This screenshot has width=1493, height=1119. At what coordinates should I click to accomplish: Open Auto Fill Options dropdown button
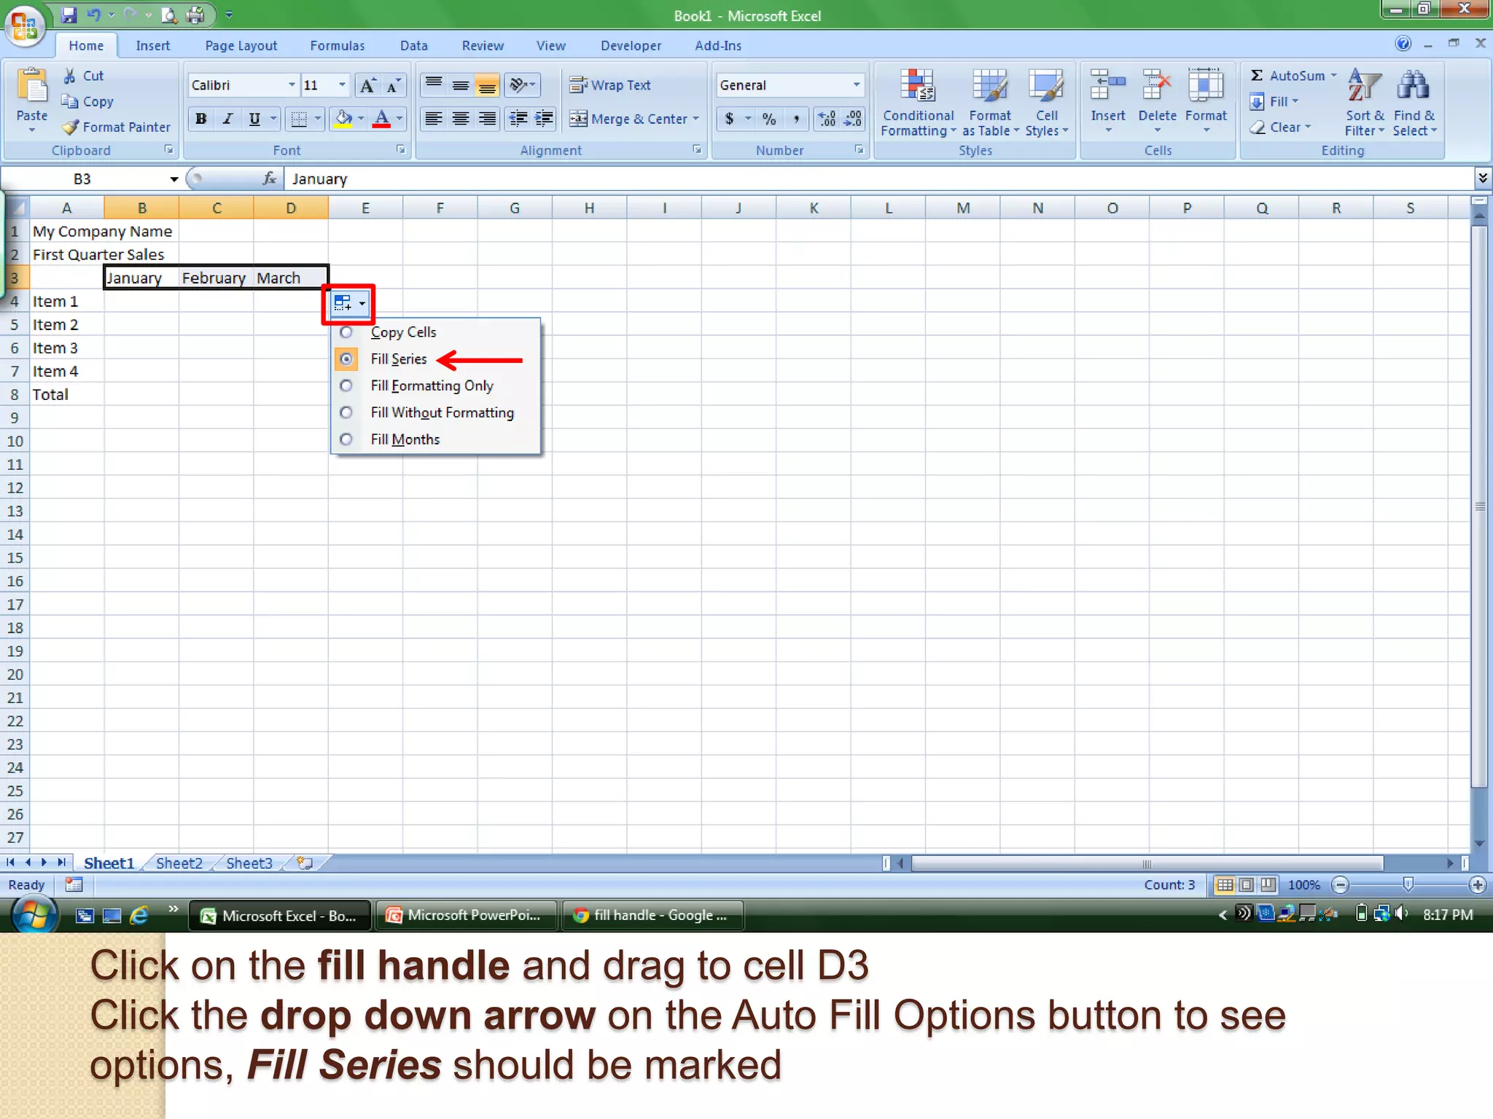pyautogui.click(x=350, y=303)
